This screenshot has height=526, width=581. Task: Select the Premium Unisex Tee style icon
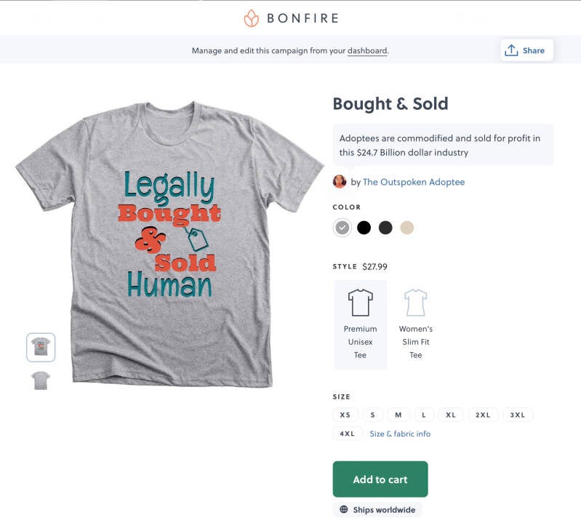tap(360, 303)
